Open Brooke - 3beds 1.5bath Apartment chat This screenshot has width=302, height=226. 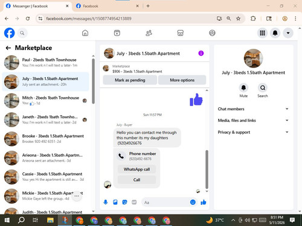(x=46, y=139)
